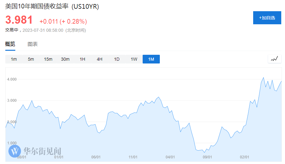Choose the 15m interval
Viewport: 285px width, 164px height.
coord(48,59)
